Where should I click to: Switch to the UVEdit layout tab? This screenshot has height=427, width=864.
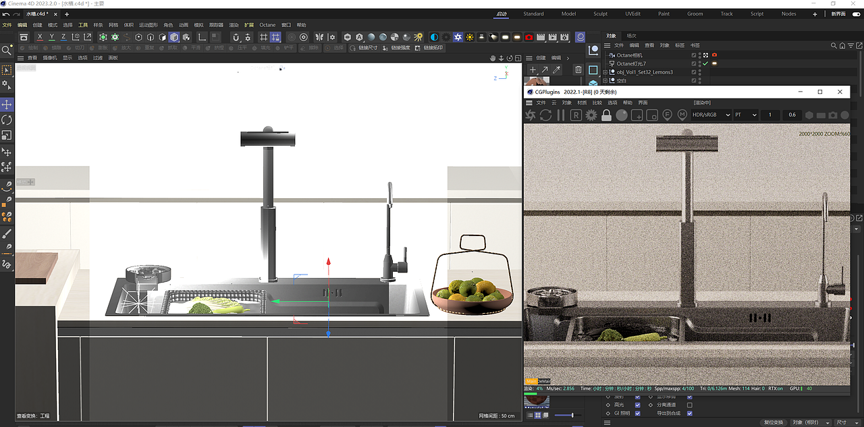click(x=632, y=13)
